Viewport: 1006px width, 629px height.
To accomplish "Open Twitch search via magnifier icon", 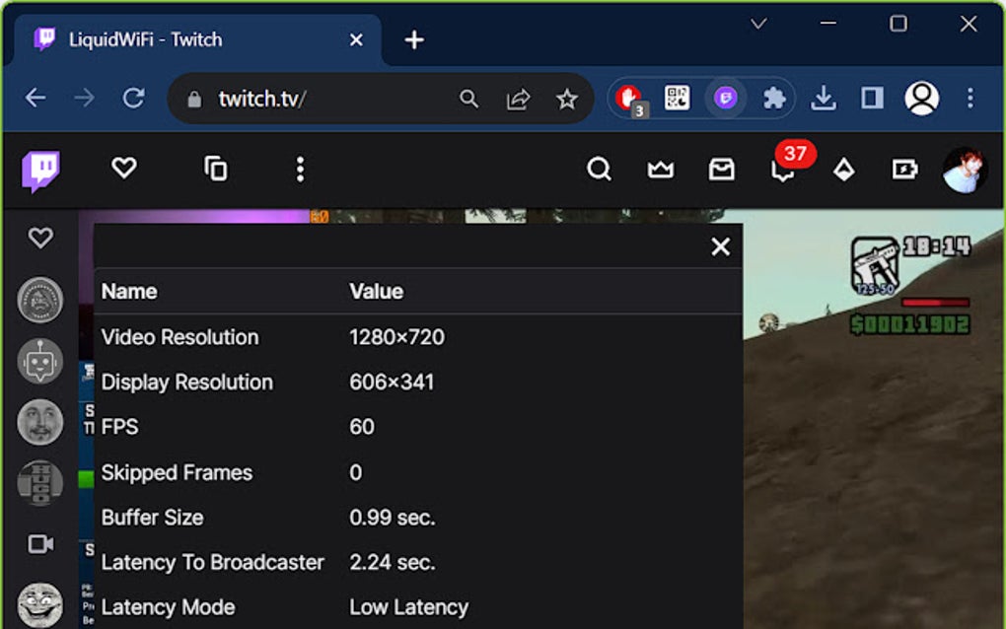I will [x=599, y=170].
